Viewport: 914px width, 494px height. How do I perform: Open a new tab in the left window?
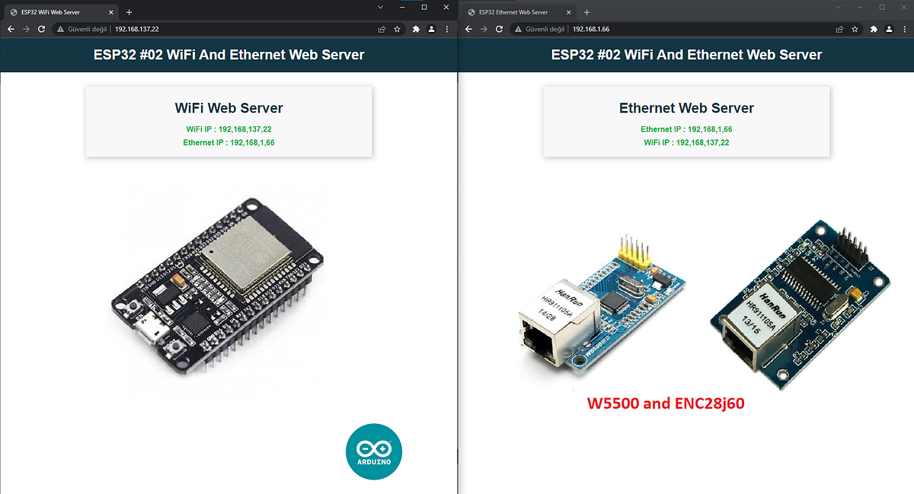(x=129, y=11)
